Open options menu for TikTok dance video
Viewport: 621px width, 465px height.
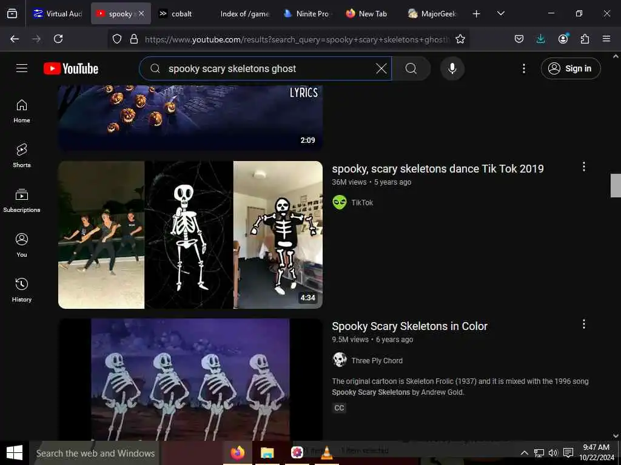[x=584, y=167]
